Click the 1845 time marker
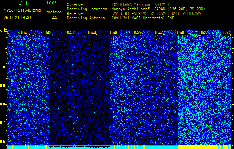The height and width of the screenshot is (149, 234). [x=114, y=32]
